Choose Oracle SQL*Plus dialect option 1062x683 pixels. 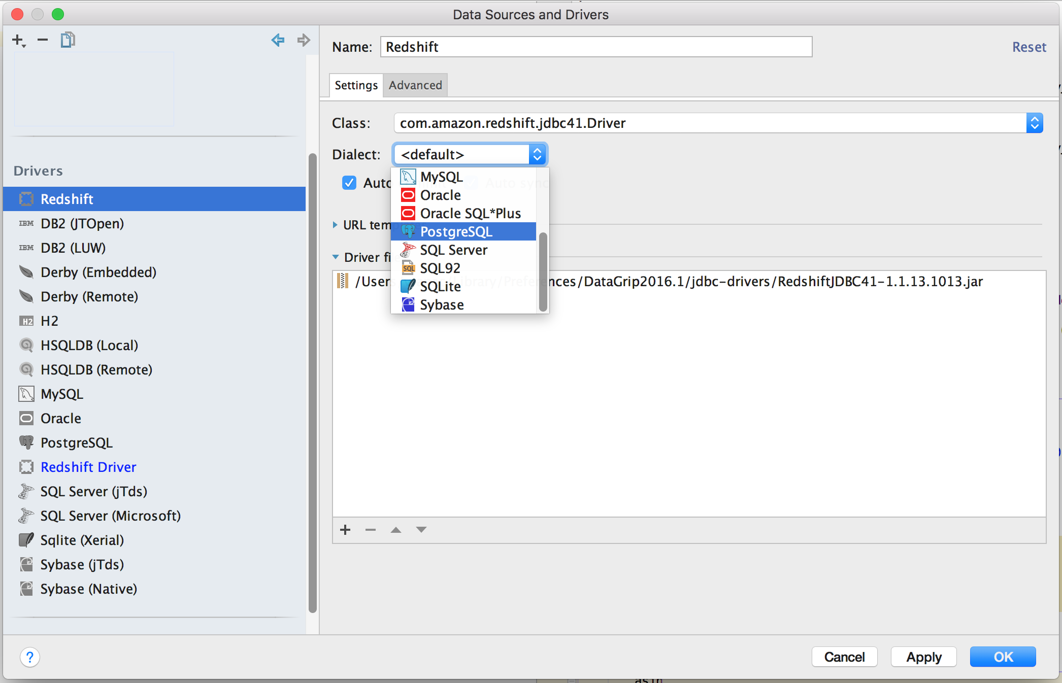click(463, 213)
